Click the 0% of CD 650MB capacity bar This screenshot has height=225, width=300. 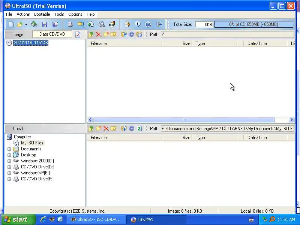click(x=254, y=24)
